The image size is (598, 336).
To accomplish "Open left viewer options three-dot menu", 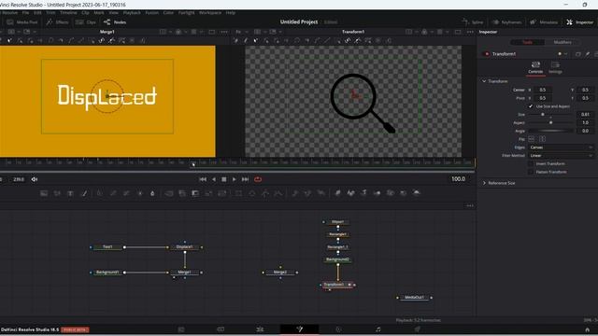I will [x=224, y=32].
